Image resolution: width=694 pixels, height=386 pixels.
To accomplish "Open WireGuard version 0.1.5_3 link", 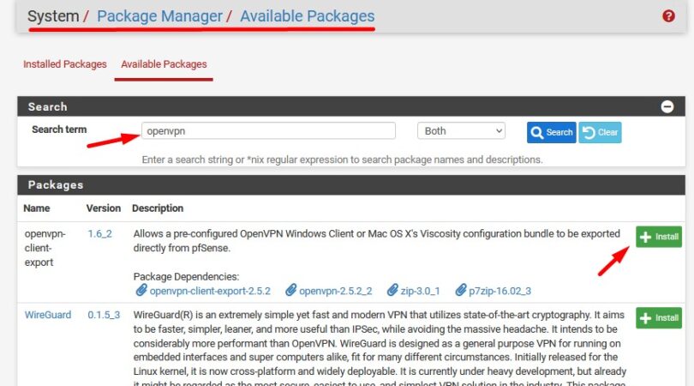I will click(x=105, y=315).
